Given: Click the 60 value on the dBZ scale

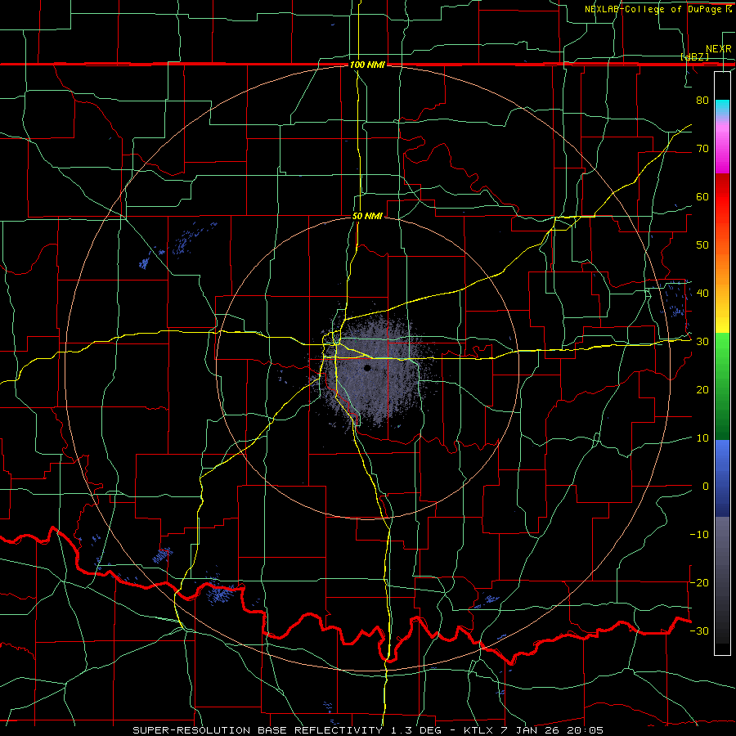Looking at the screenshot, I should 702,196.
